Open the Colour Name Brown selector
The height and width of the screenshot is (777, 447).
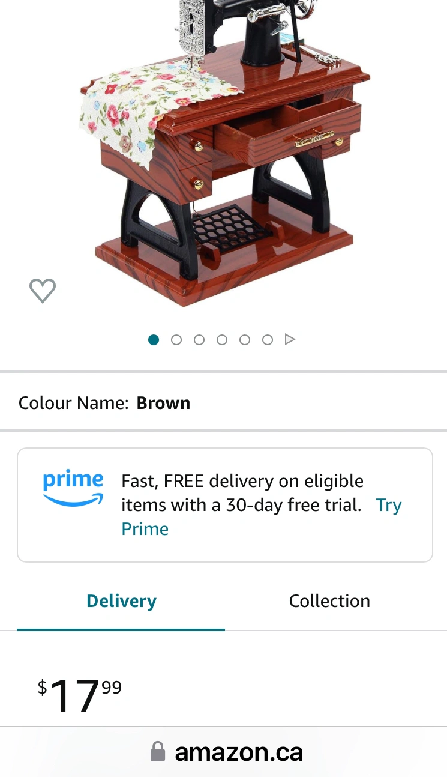pyautogui.click(x=223, y=402)
